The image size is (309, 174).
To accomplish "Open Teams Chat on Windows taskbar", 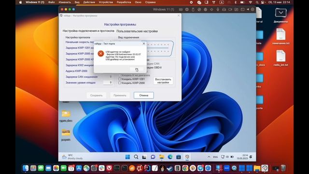I will (153, 157).
